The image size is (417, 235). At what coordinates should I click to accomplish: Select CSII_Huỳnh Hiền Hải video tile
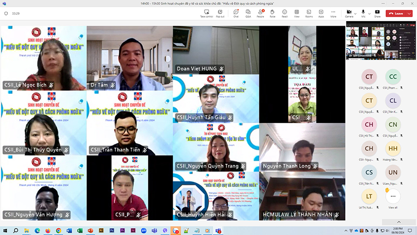(216, 196)
